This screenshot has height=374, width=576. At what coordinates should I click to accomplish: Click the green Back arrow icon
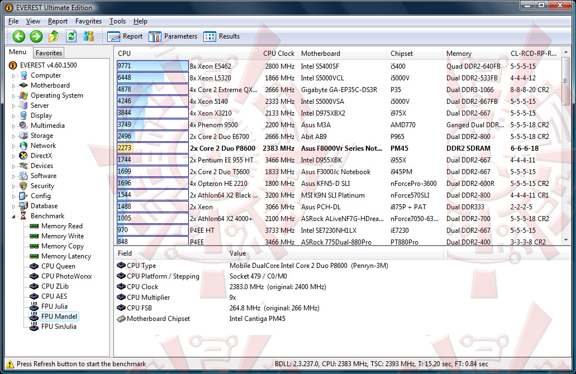19,36
